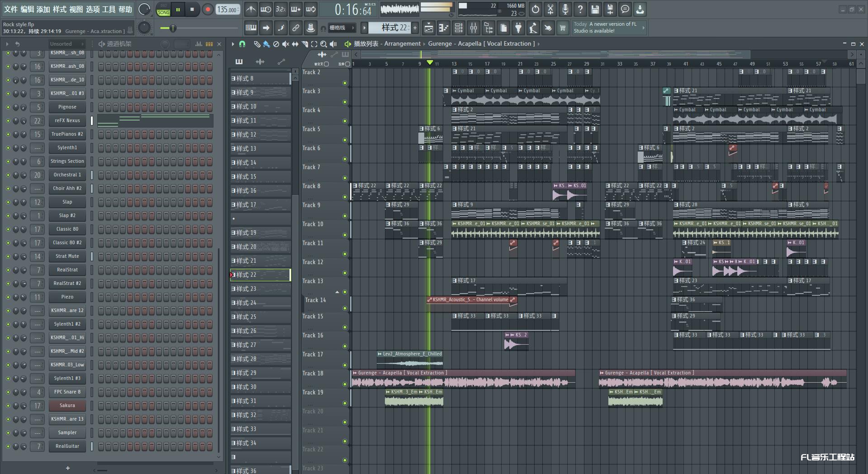Toggle playlist snap magnet icon

tap(242, 44)
